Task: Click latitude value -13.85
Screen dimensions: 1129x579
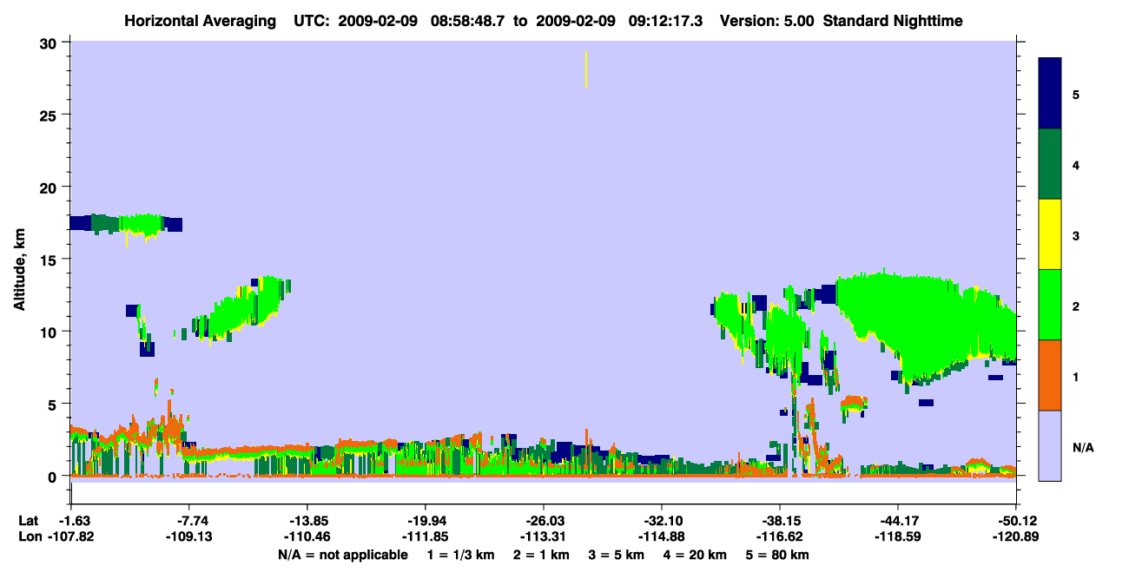Action: pyautogui.click(x=307, y=521)
